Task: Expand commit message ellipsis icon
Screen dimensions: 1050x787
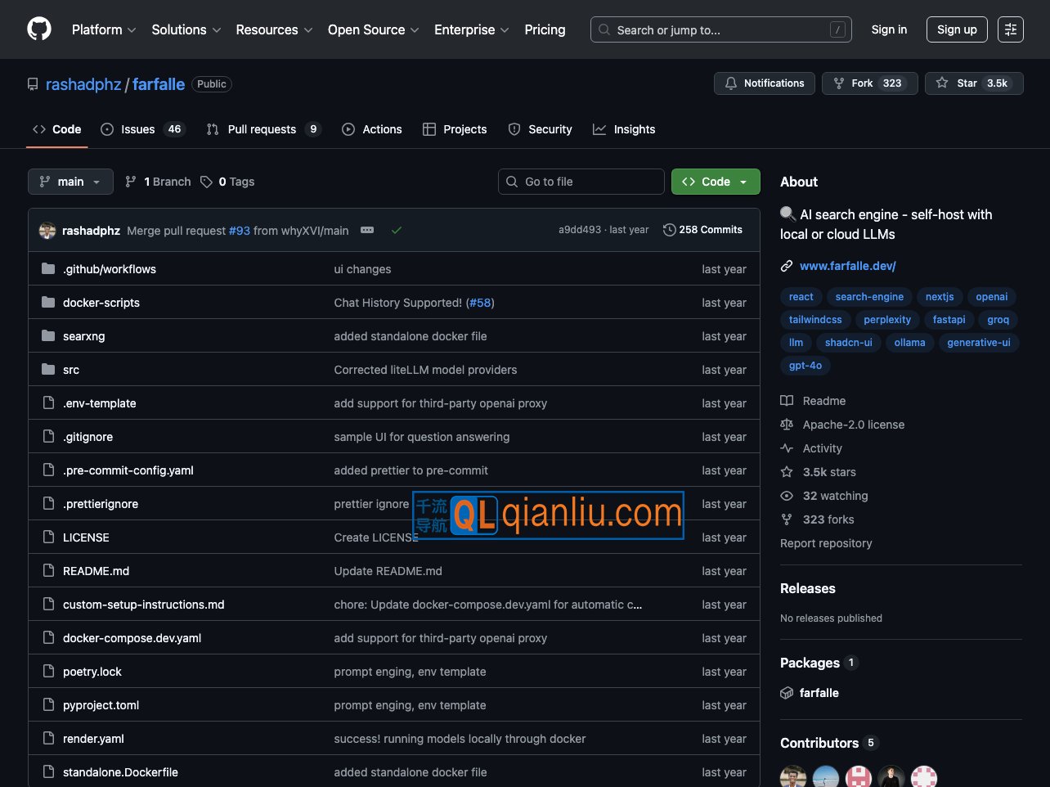Action: coord(367,231)
